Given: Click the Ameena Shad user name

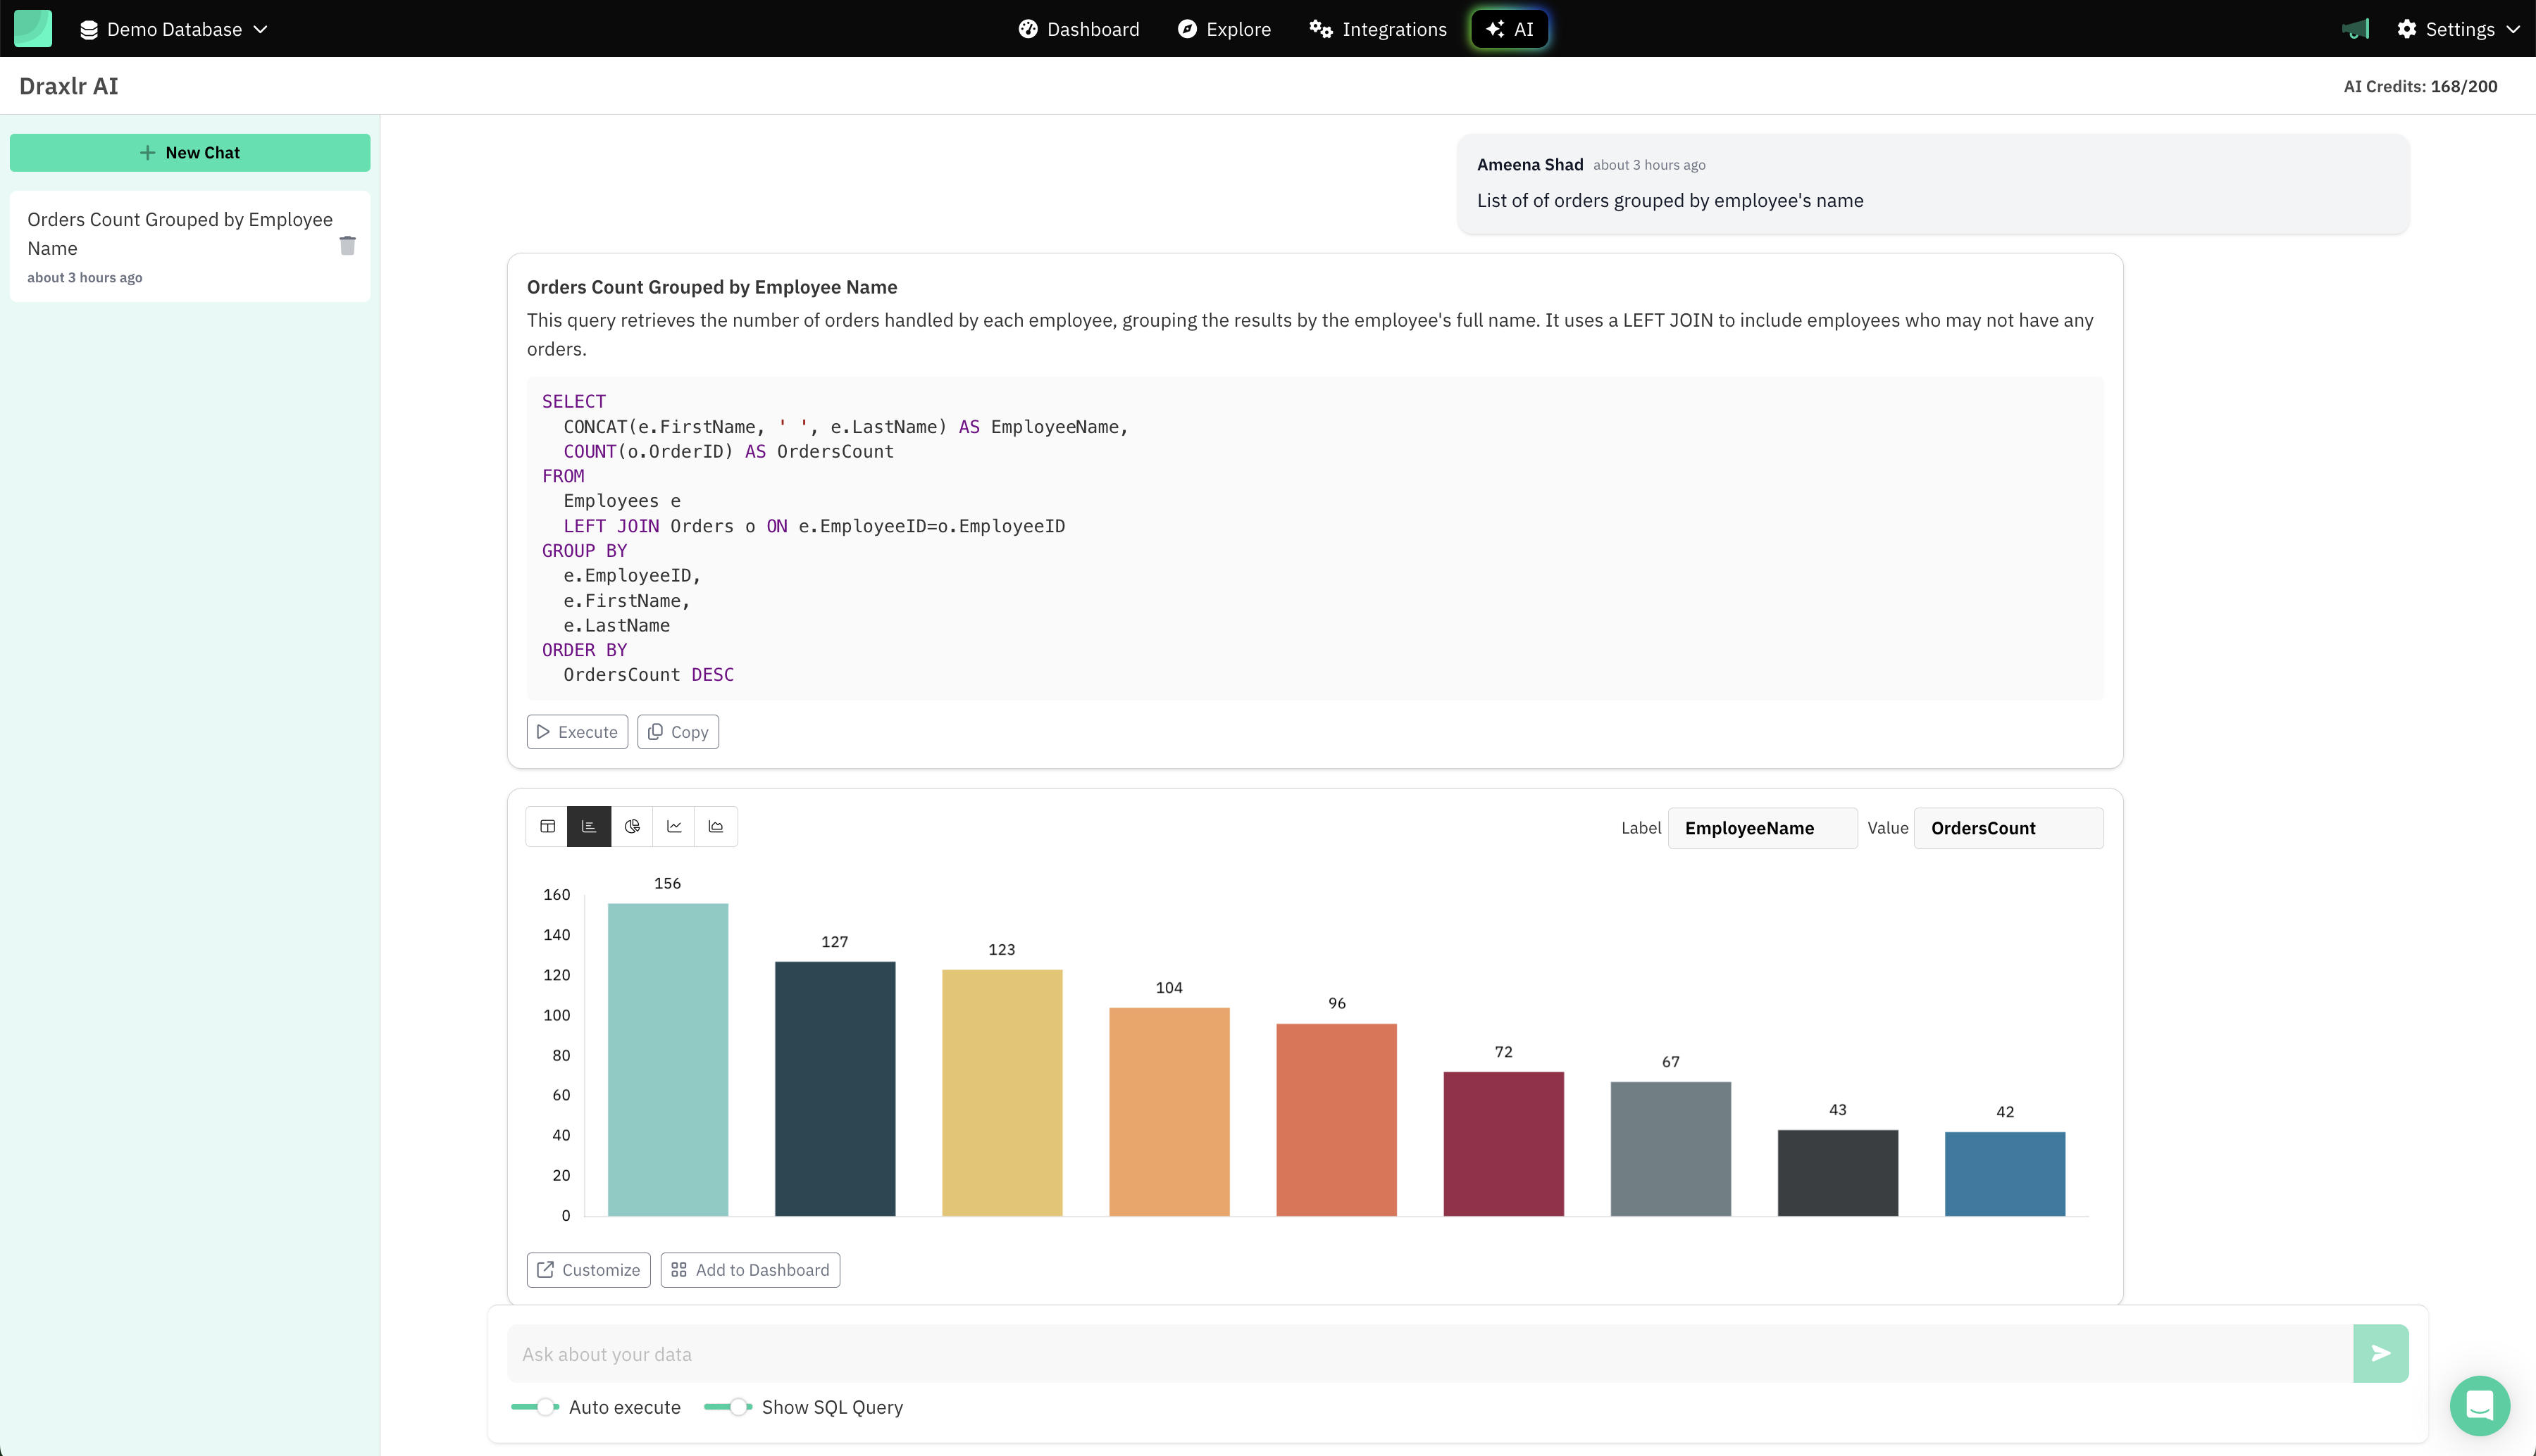Looking at the screenshot, I should pos(1529,164).
